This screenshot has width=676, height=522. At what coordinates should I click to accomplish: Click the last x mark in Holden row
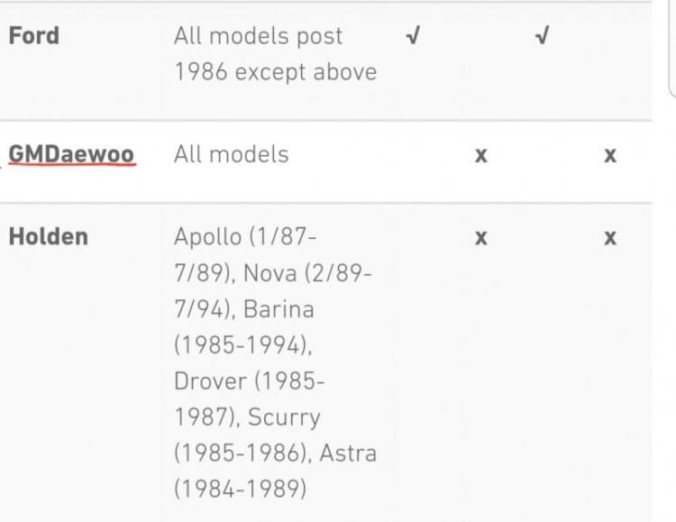pos(610,238)
